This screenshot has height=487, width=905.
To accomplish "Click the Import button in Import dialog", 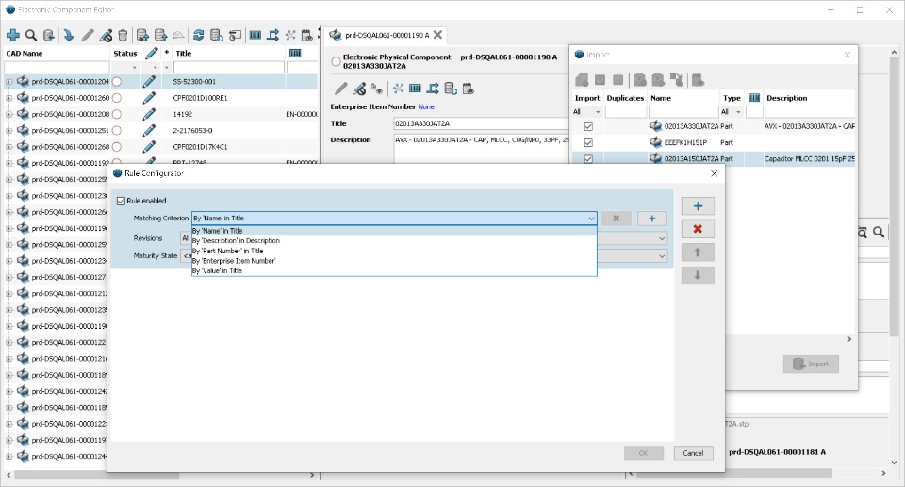I will tap(811, 365).
